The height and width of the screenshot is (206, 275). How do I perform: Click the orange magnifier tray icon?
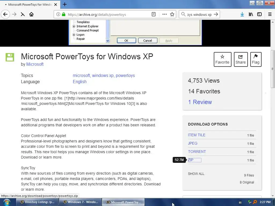tap(255, 202)
